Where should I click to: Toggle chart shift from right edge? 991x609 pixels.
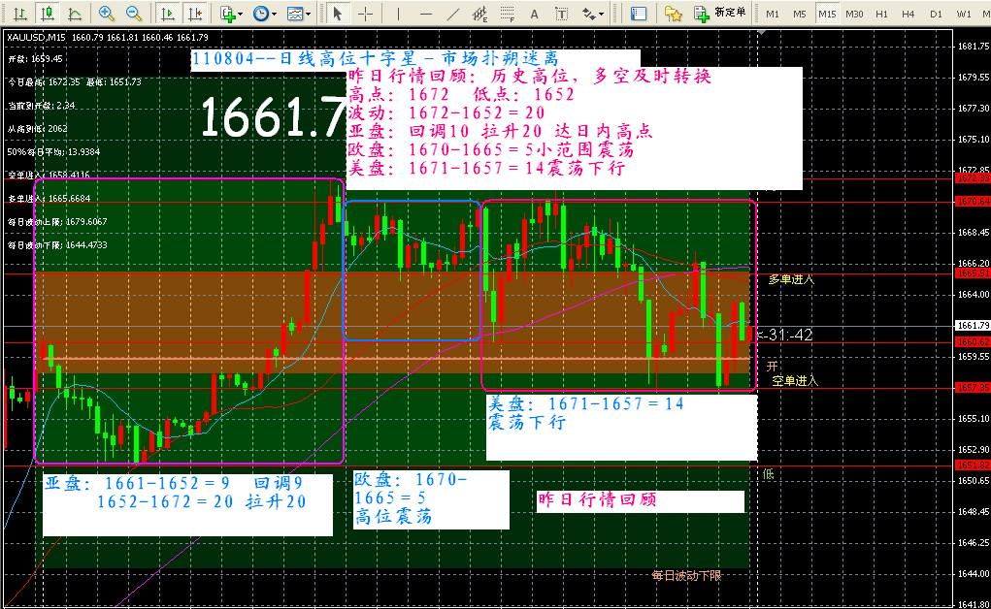click(x=195, y=14)
